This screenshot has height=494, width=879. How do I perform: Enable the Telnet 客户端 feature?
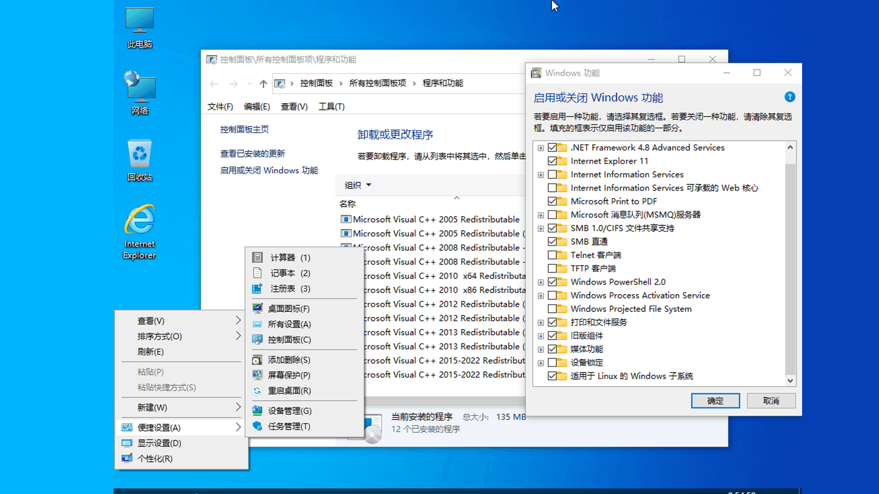(552, 255)
